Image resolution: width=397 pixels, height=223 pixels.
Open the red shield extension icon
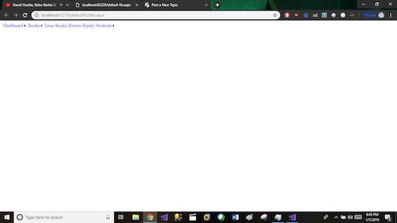point(296,15)
